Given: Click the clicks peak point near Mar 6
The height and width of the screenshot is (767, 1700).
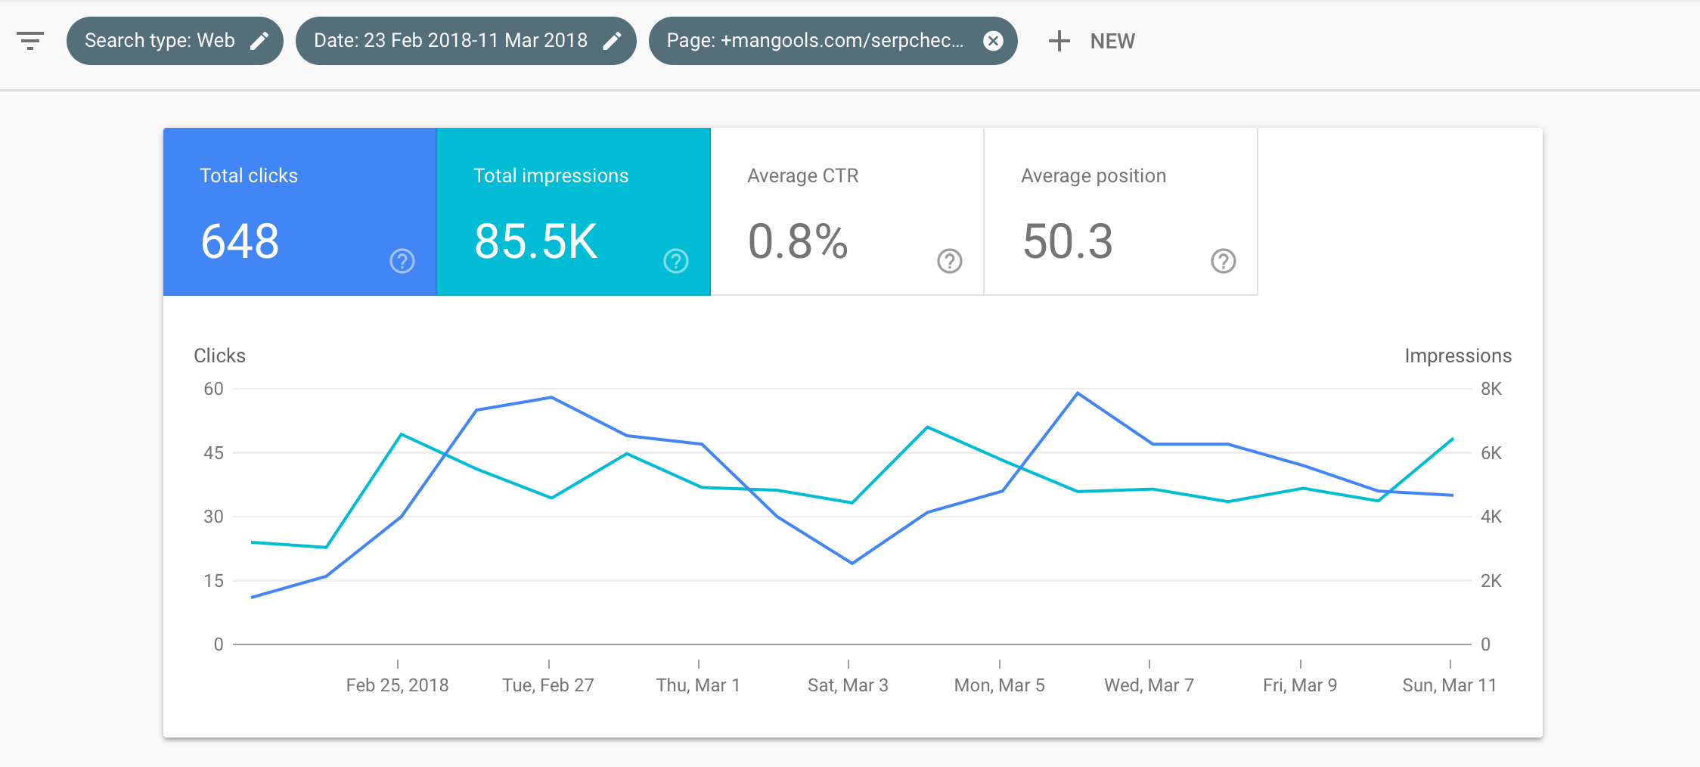Looking at the screenshot, I should point(1078,393).
